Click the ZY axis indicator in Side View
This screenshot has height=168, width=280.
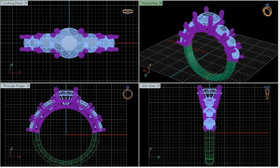pyautogui.click(x=154, y=153)
